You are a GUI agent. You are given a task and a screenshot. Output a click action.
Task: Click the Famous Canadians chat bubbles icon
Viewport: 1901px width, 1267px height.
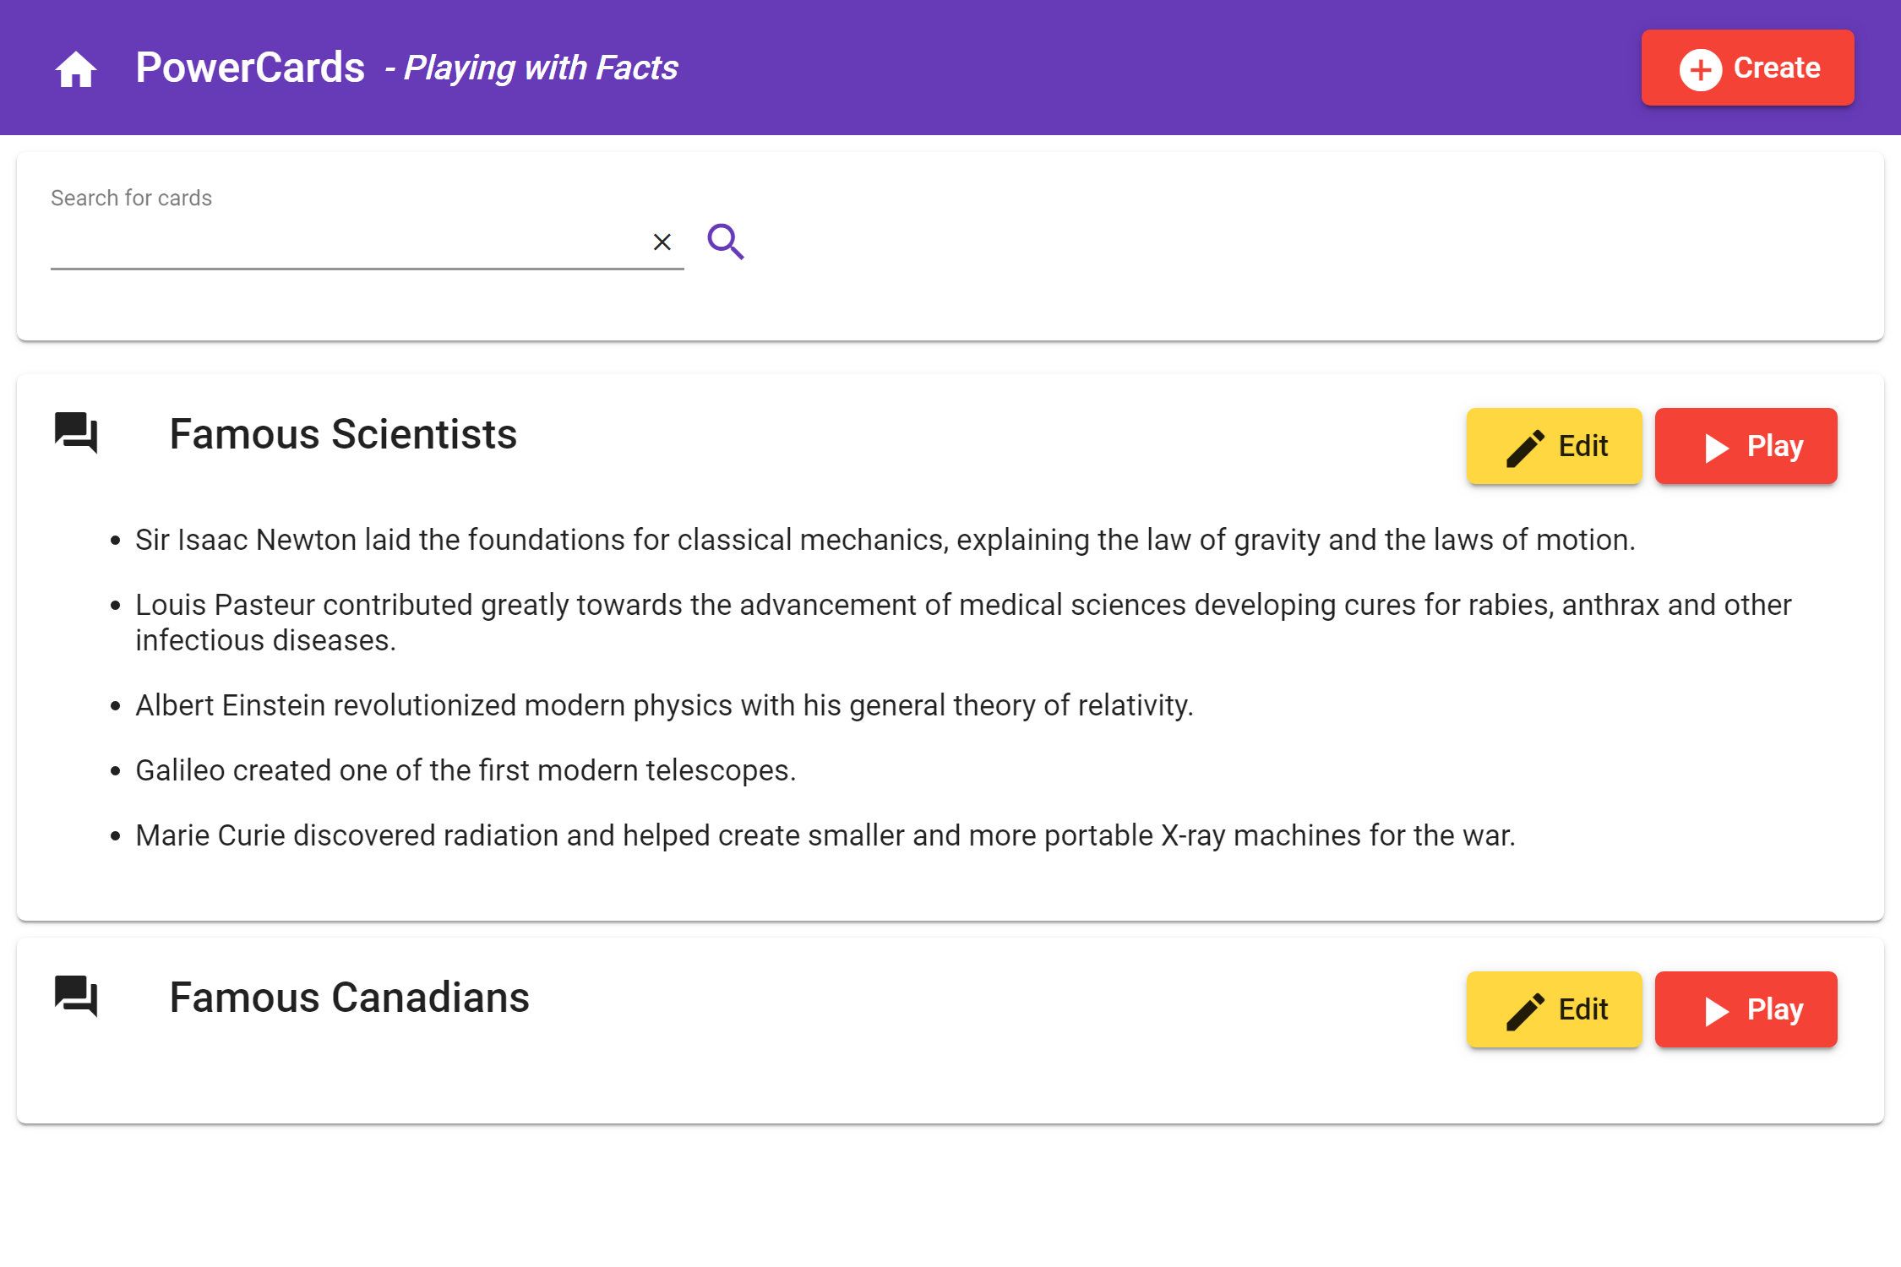point(76,997)
